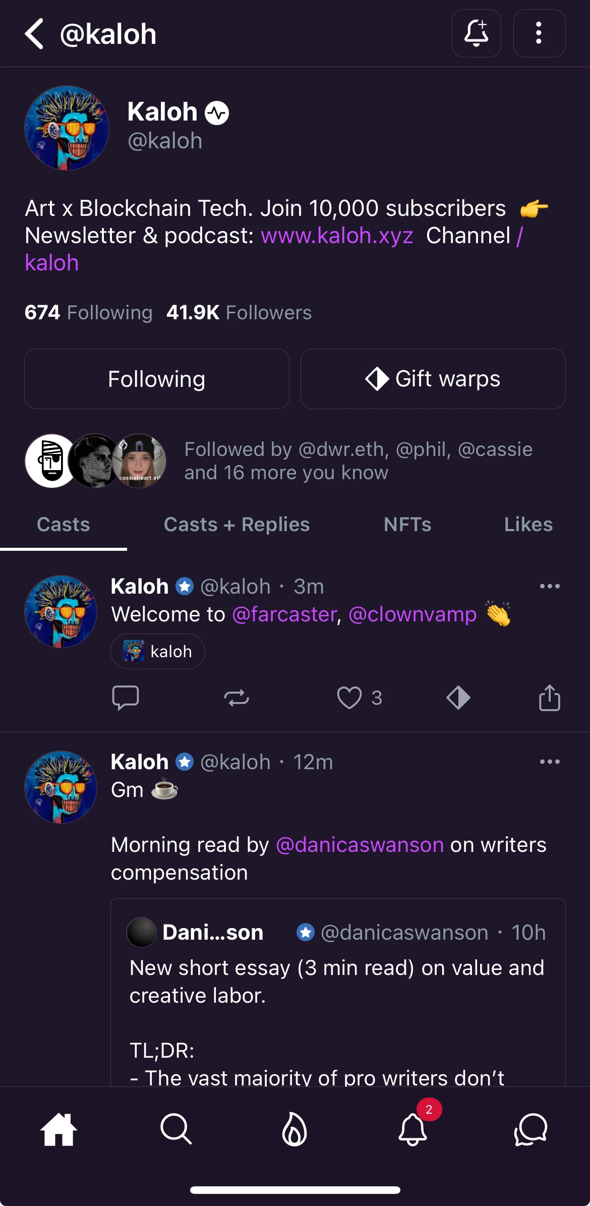
Task: Switch to the NFTs tab
Action: point(407,525)
